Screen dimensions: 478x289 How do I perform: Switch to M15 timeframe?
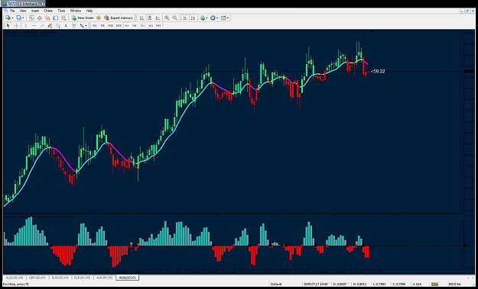[111, 25]
